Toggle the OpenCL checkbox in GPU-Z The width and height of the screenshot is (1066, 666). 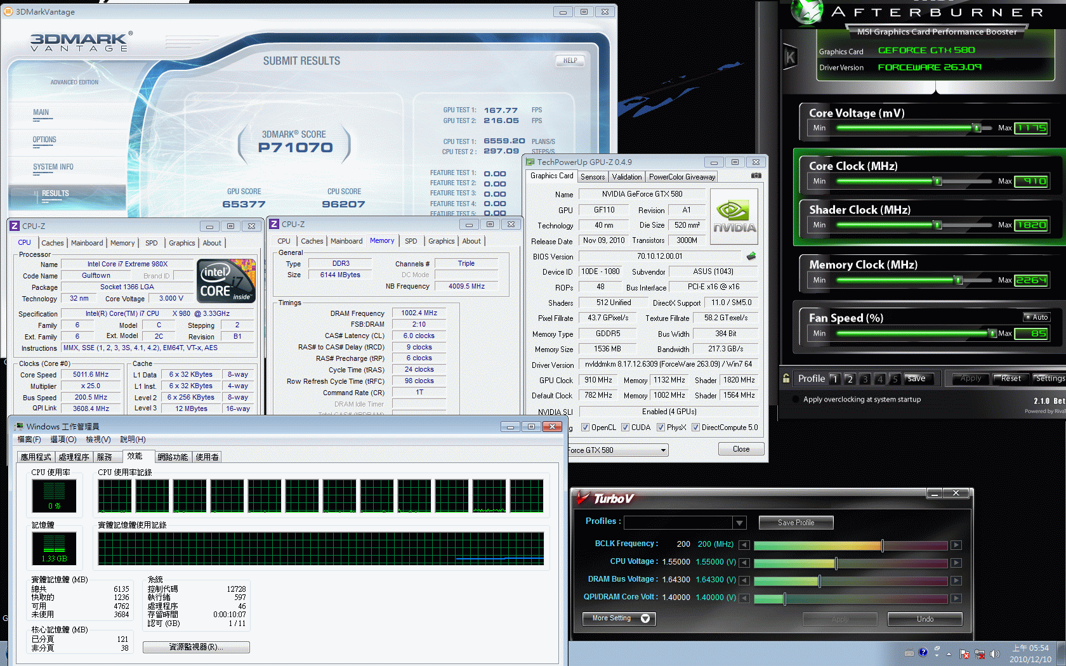585,428
